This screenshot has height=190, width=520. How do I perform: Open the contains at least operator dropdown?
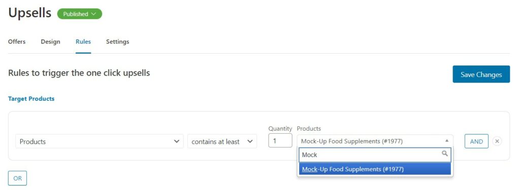[222, 141]
